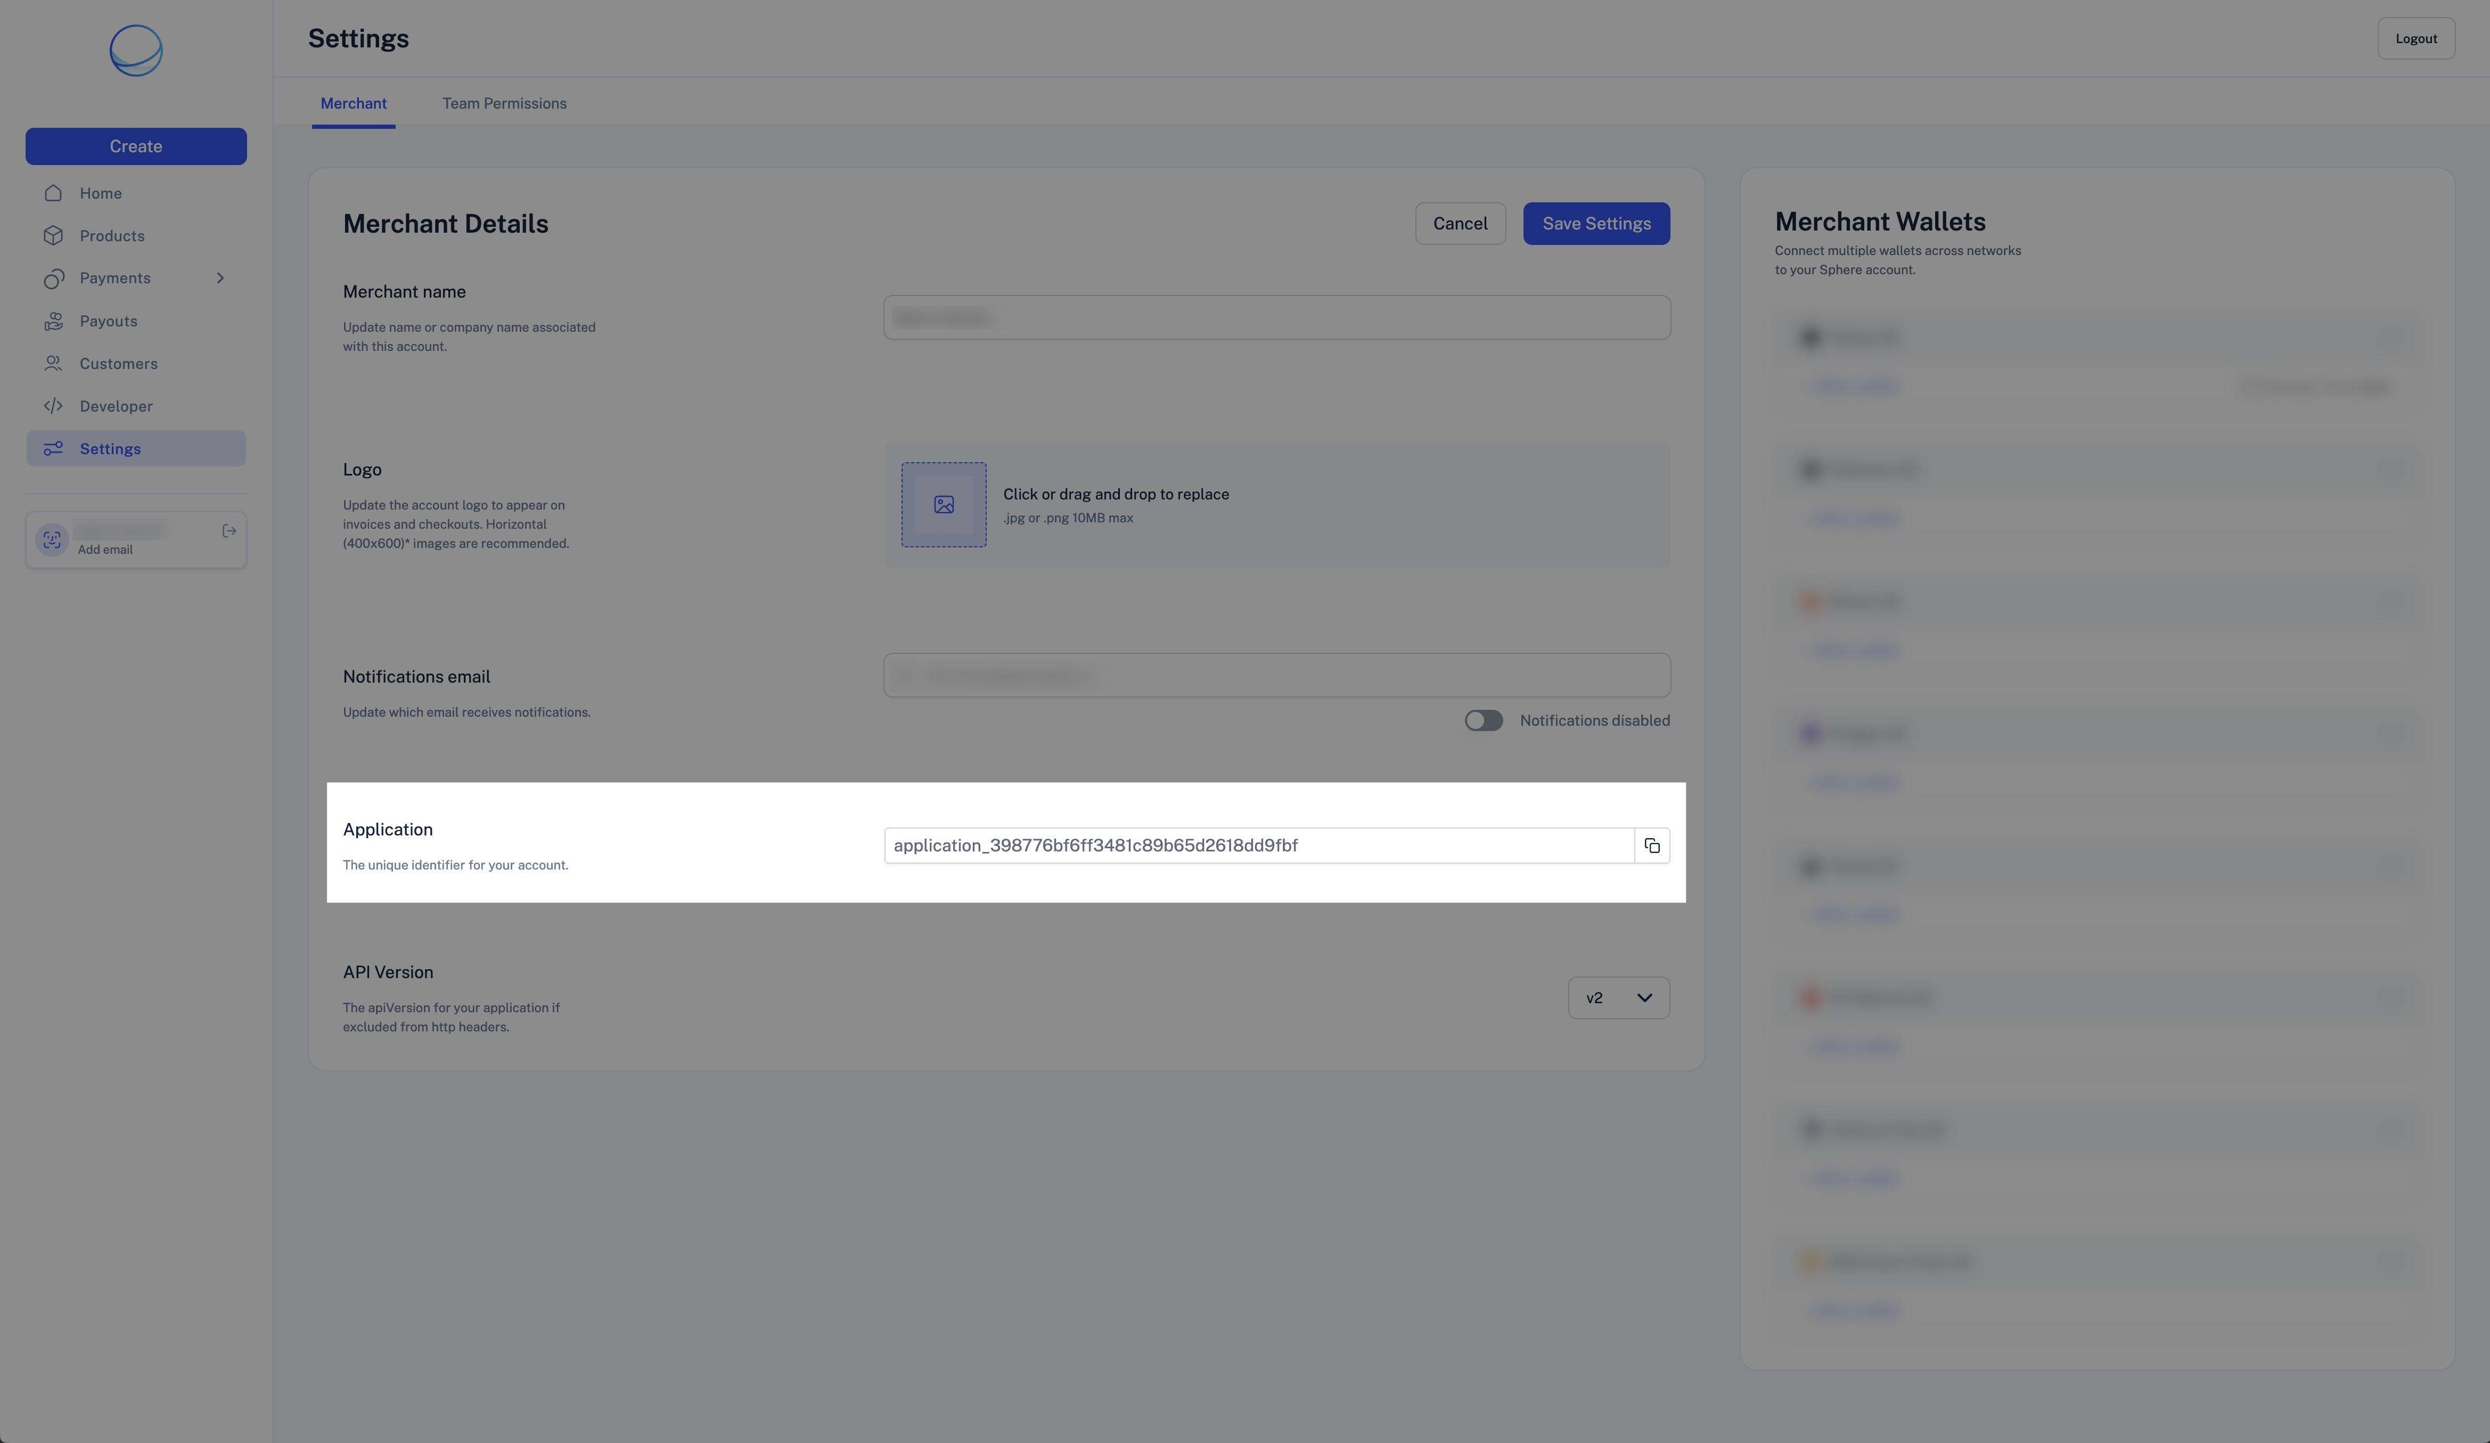Copy the application ID to clipboard
The width and height of the screenshot is (2490, 1443).
pos(1651,846)
